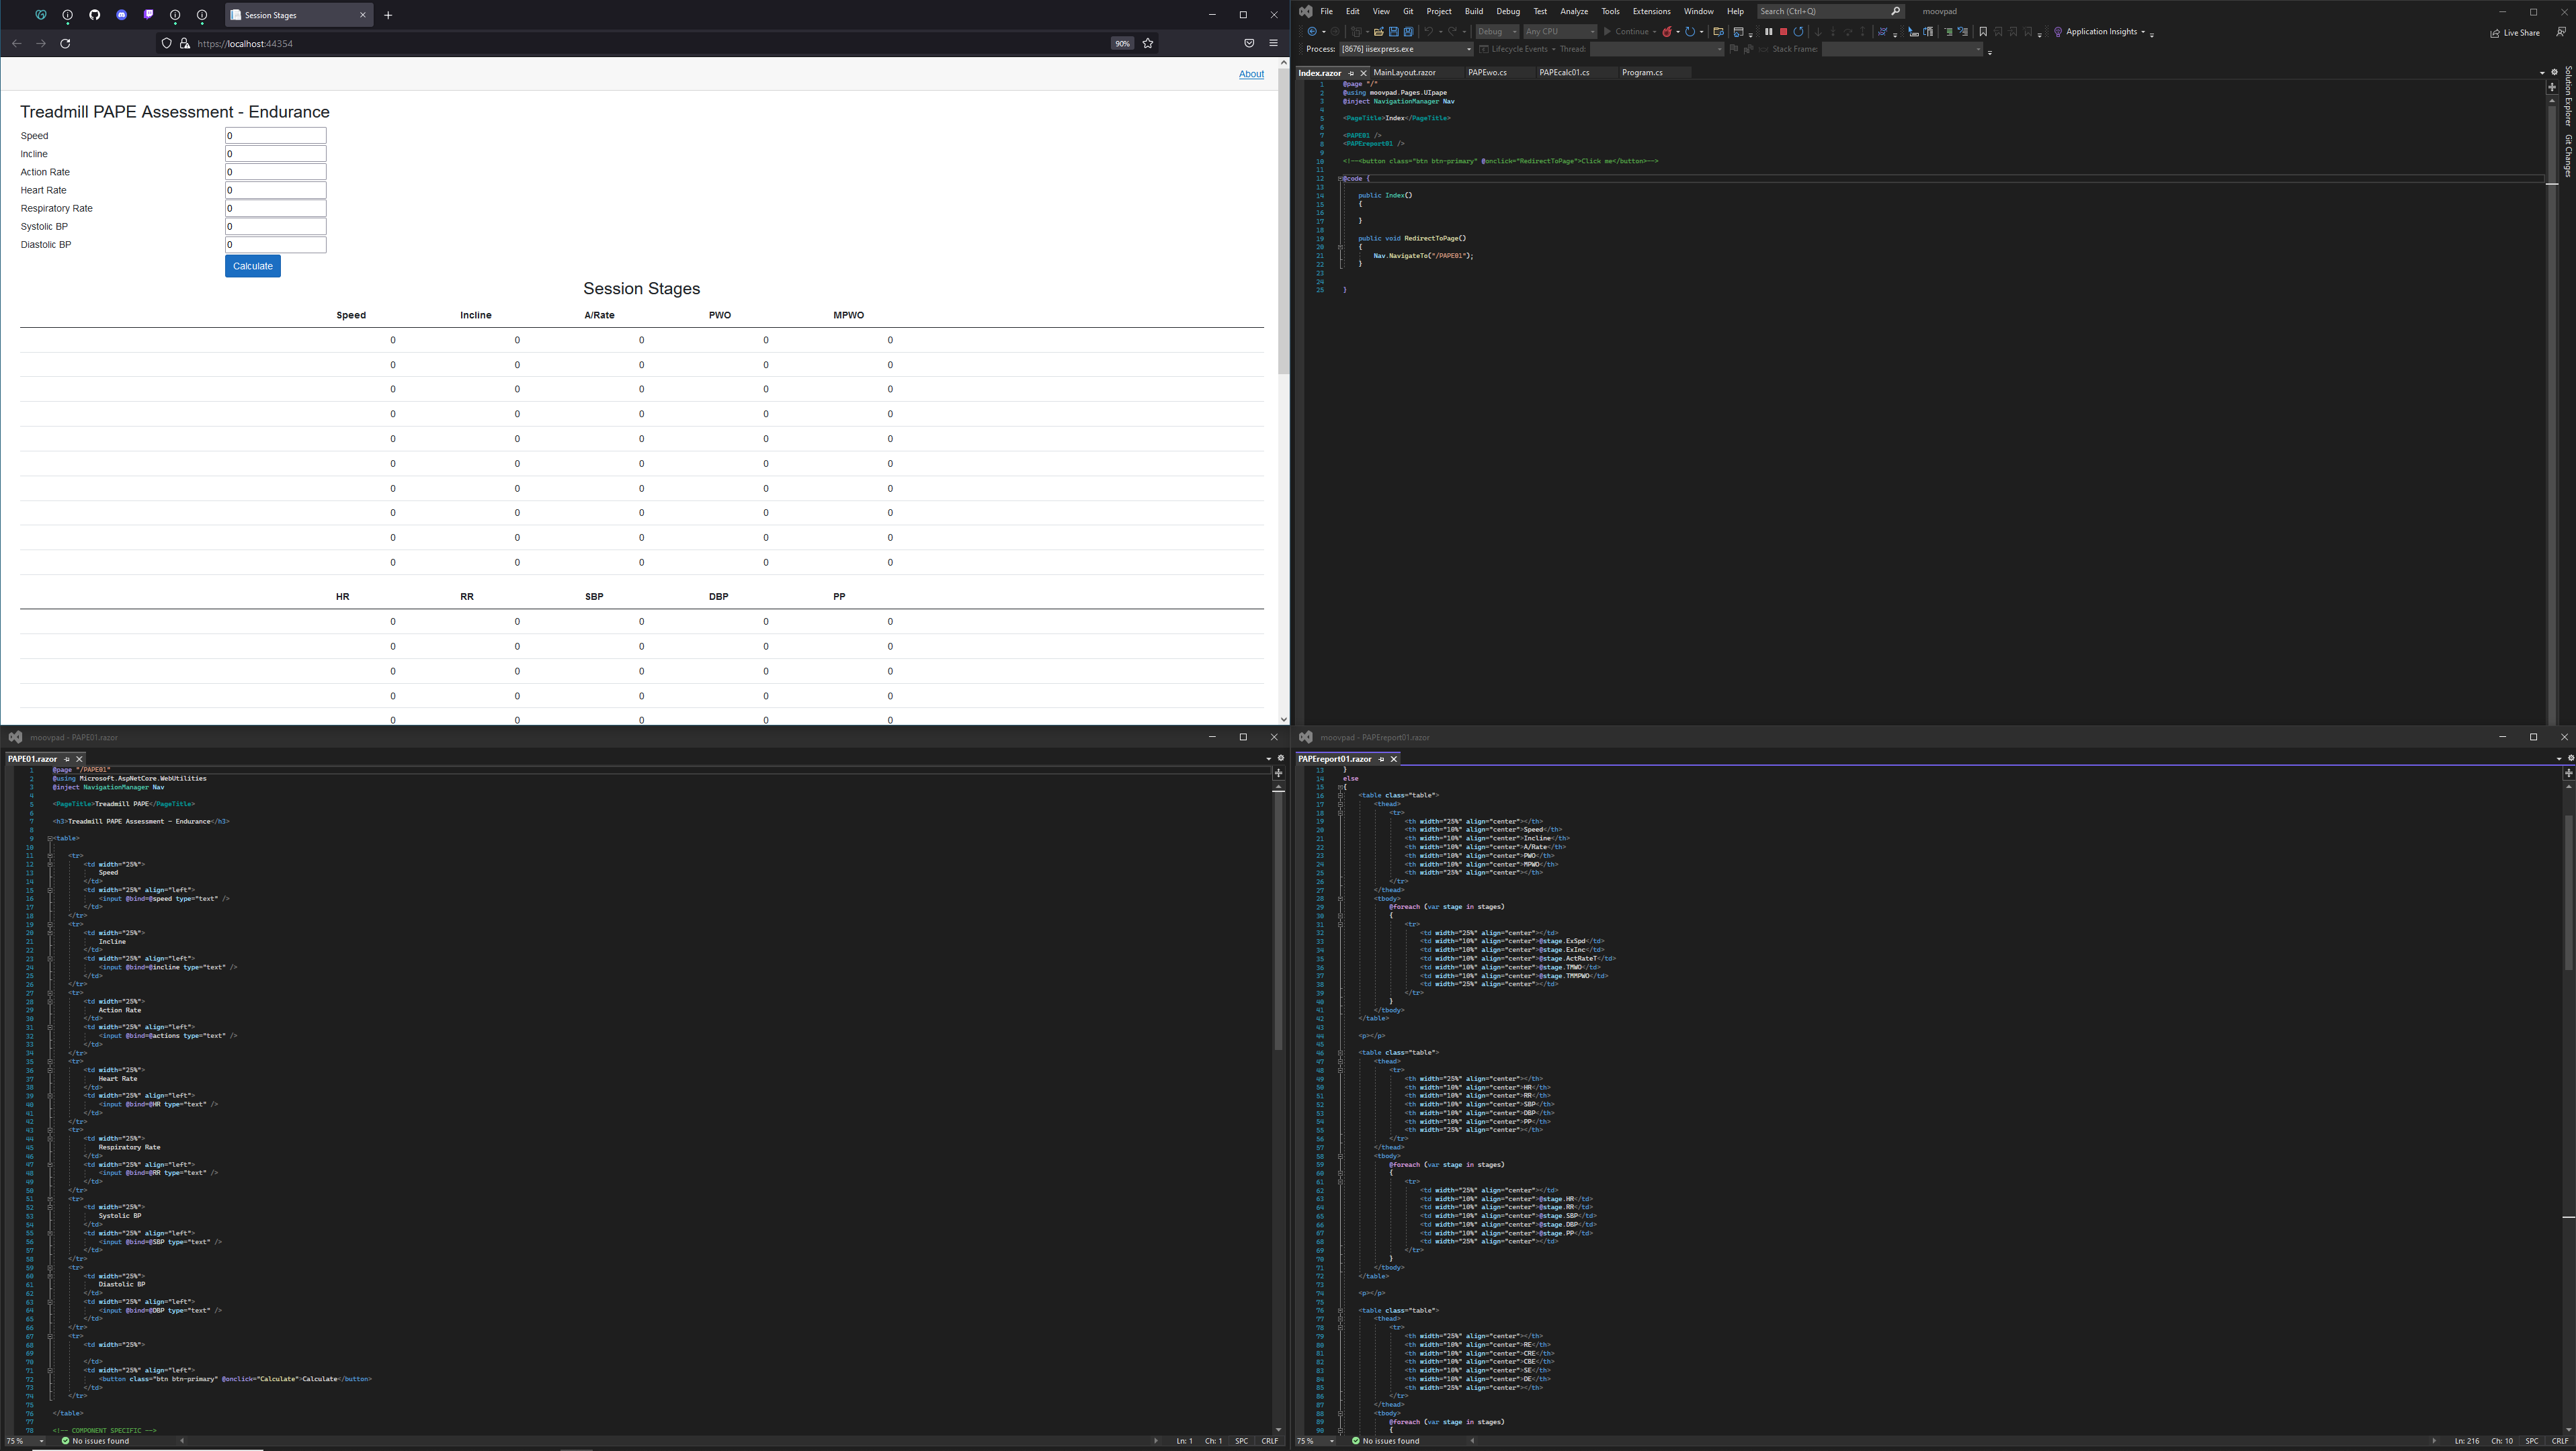The width and height of the screenshot is (2576, 1451).
Task: Click the browser page vertical scrollbar
Action: 1284,220
